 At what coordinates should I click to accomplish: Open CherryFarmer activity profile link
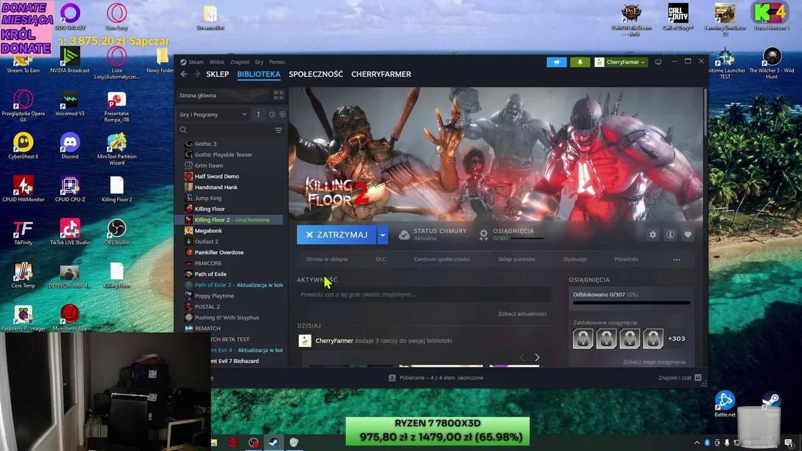(334, 341)
